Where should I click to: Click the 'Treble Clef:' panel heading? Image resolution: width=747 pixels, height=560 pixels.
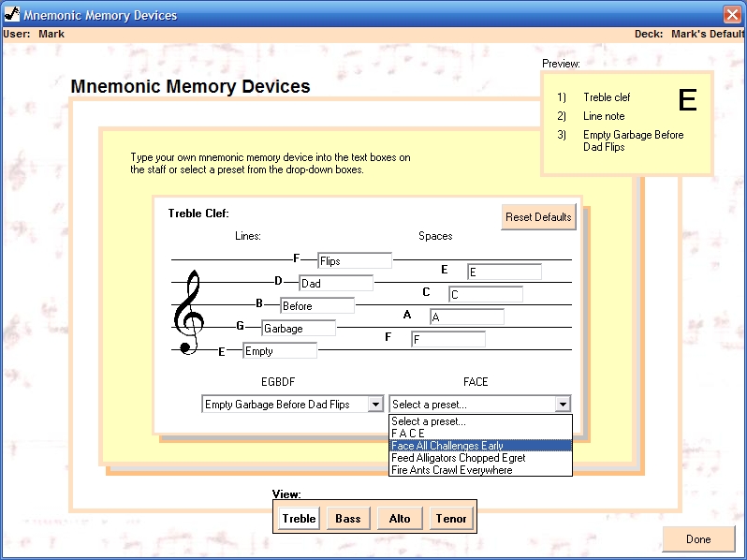198,213
